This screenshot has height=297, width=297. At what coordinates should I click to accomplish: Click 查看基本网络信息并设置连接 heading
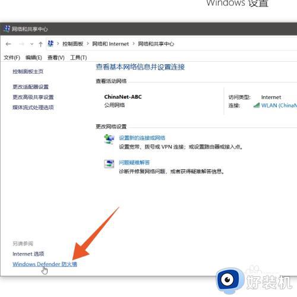140,67
